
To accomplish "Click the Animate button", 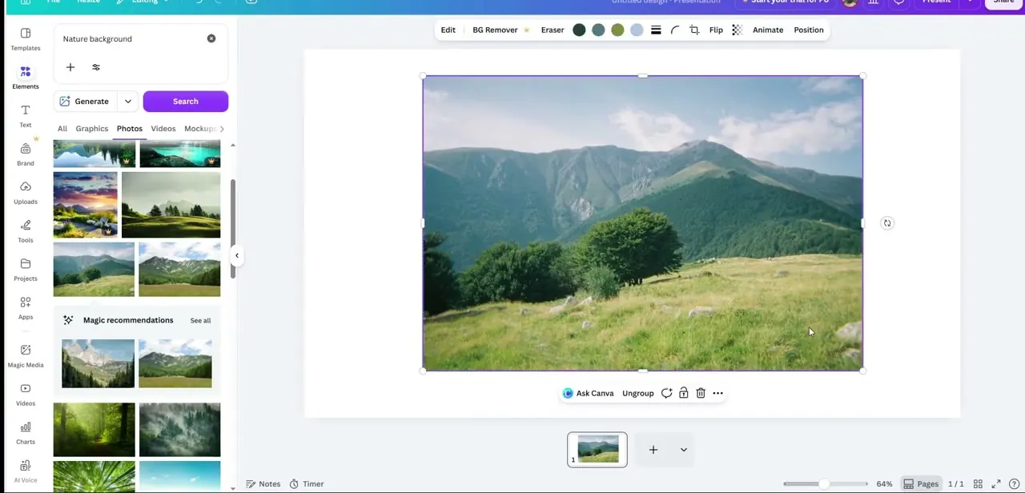I will (768, 30).
